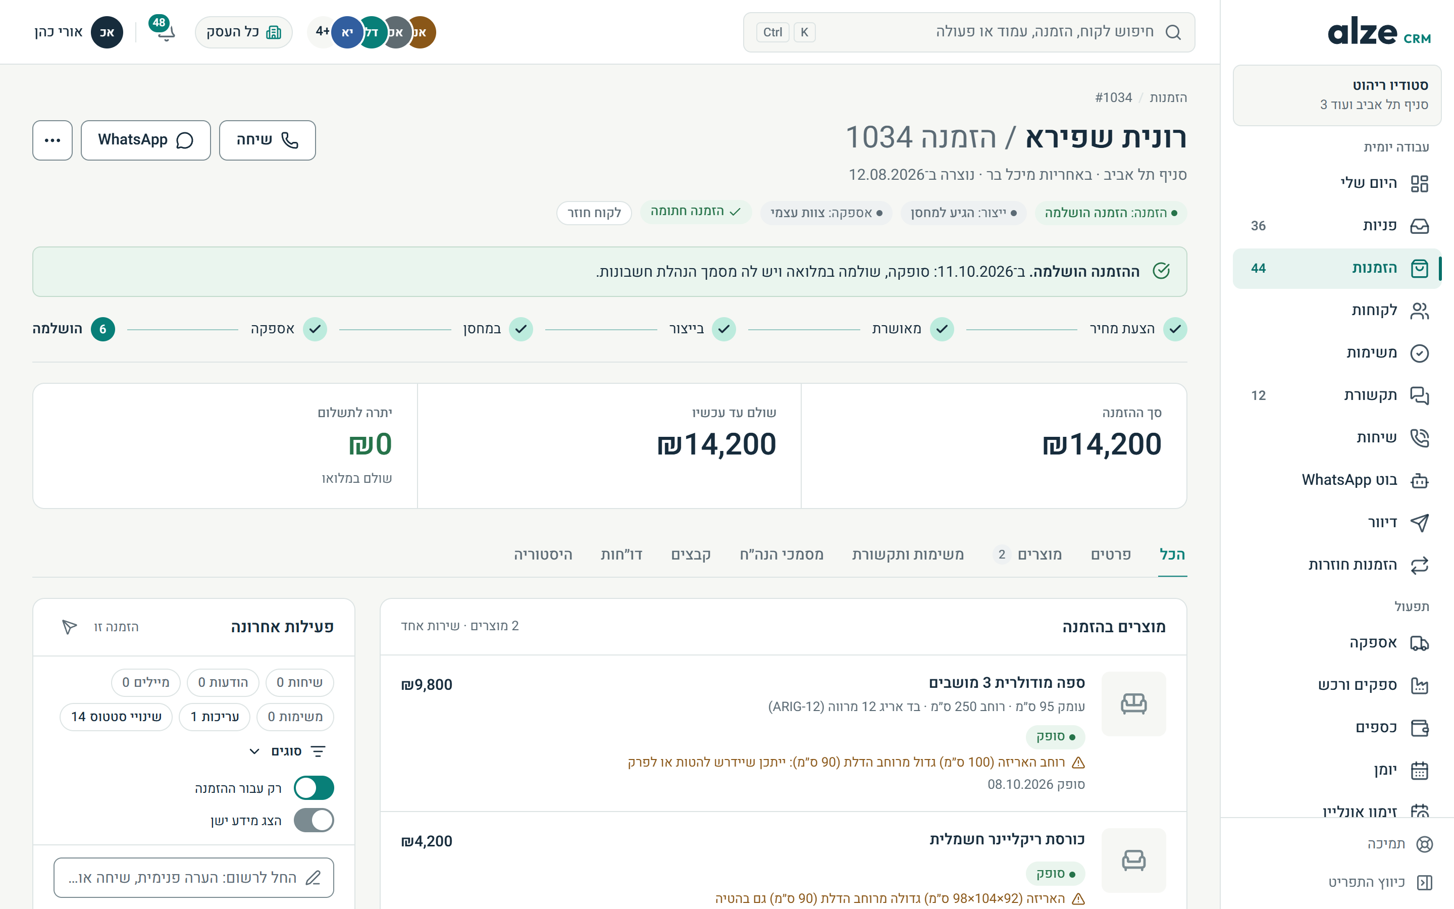This screenshot has height=909, width=1454.
Task: Open the אורי כהן user profile menu
Action: 78,32
